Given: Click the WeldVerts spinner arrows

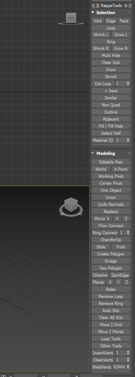Looking at the screenshot, I should pyautogui.click(x=128, y=367).
